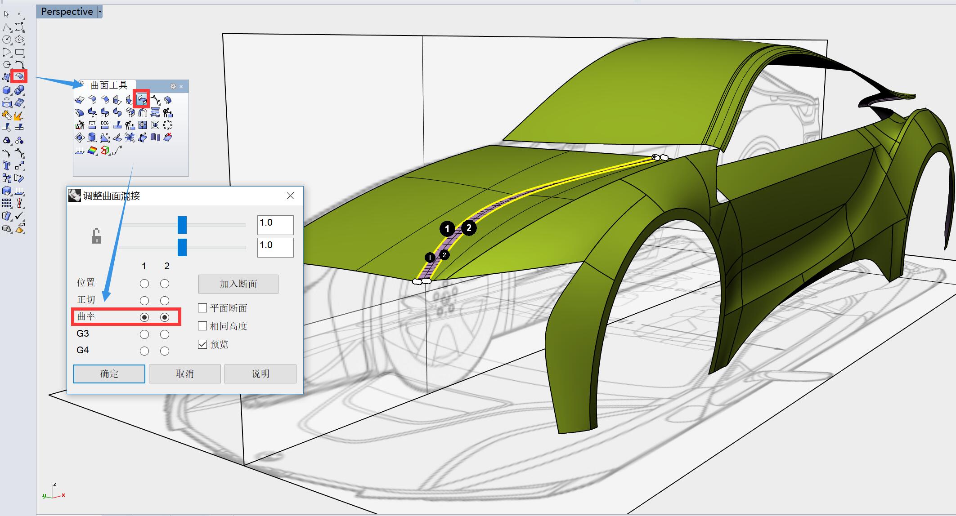The image size is (956, 516).
Task: Click the padlock icon beside sliders
Action: point(96,236)
